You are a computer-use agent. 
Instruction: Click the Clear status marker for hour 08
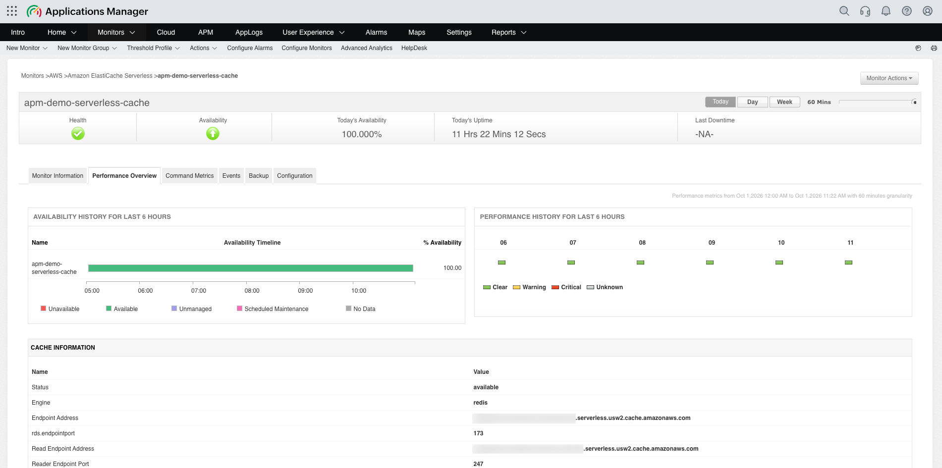640,262
